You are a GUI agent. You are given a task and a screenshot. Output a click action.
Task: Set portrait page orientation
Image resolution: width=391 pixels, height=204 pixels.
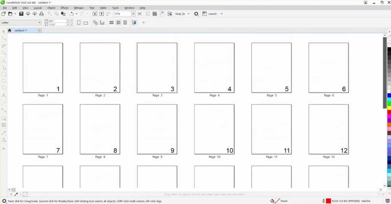pos(79,22)
